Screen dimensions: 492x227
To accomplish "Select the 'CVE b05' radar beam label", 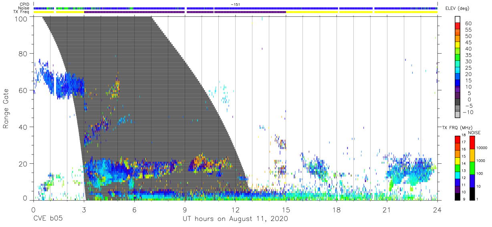I will [48, 219].
